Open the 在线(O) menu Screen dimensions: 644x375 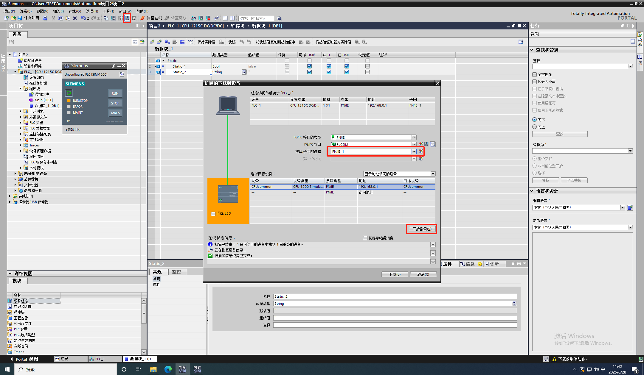75,11
